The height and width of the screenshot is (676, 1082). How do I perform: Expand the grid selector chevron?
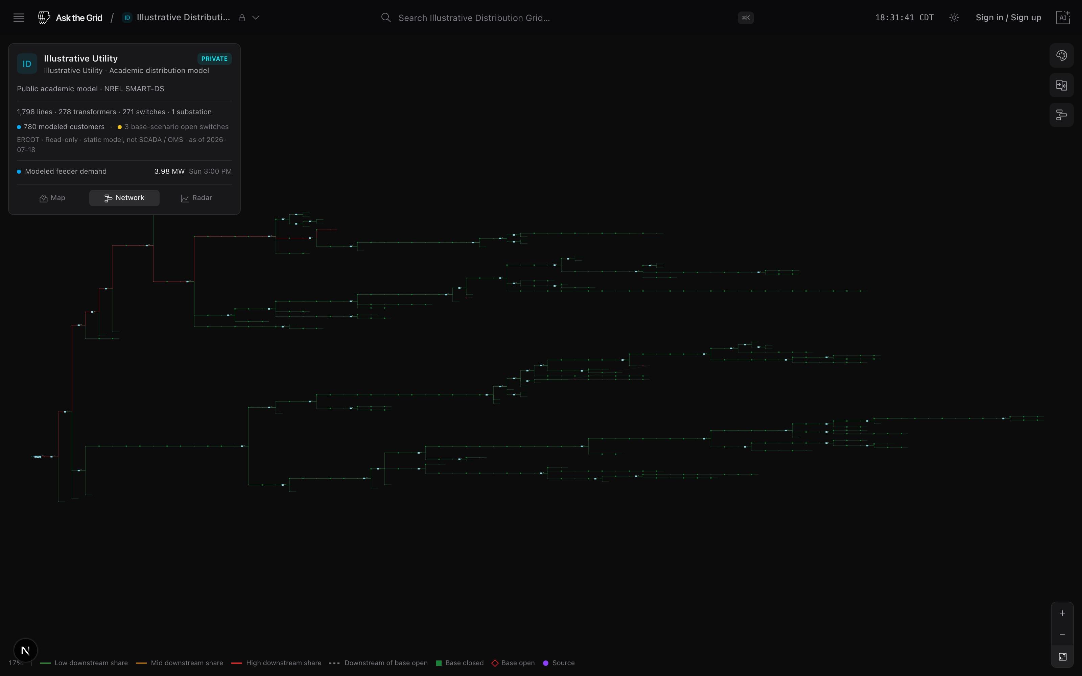point(256,18)
